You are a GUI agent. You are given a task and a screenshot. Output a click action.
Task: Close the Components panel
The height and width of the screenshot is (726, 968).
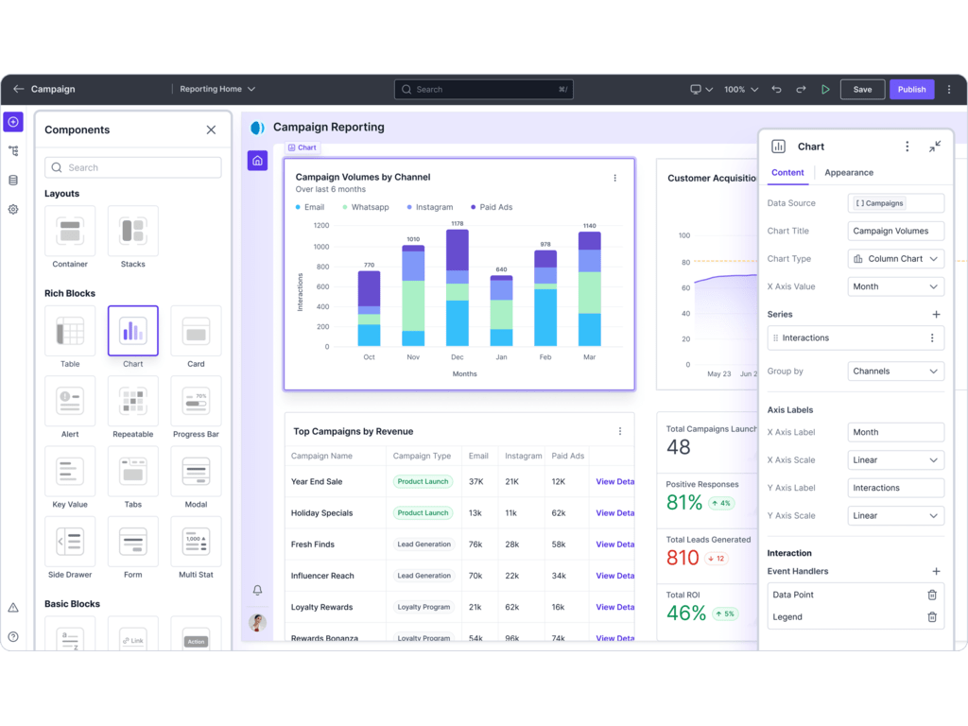pyautogui.click(x=211, y=130)
